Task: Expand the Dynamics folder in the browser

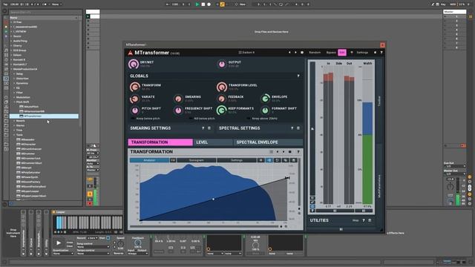Action: point(14,83)
